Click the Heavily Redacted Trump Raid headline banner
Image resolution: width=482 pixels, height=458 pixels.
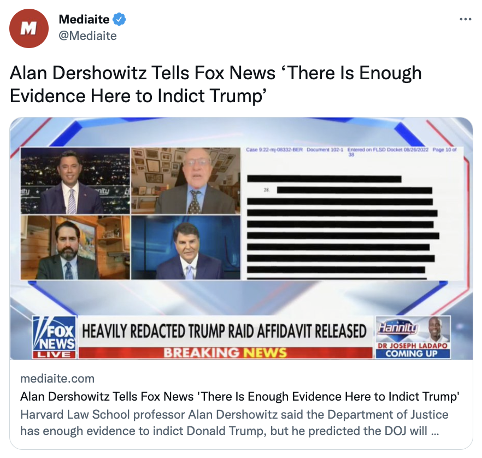click(x=224, y=331)
